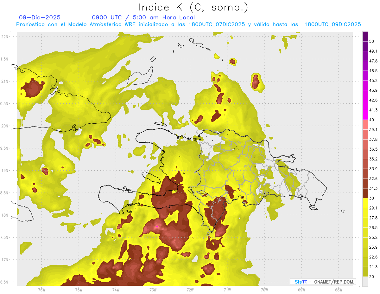Click the legend value "46.5"
This screenshot has width=380, height=294.
point(373,71)
